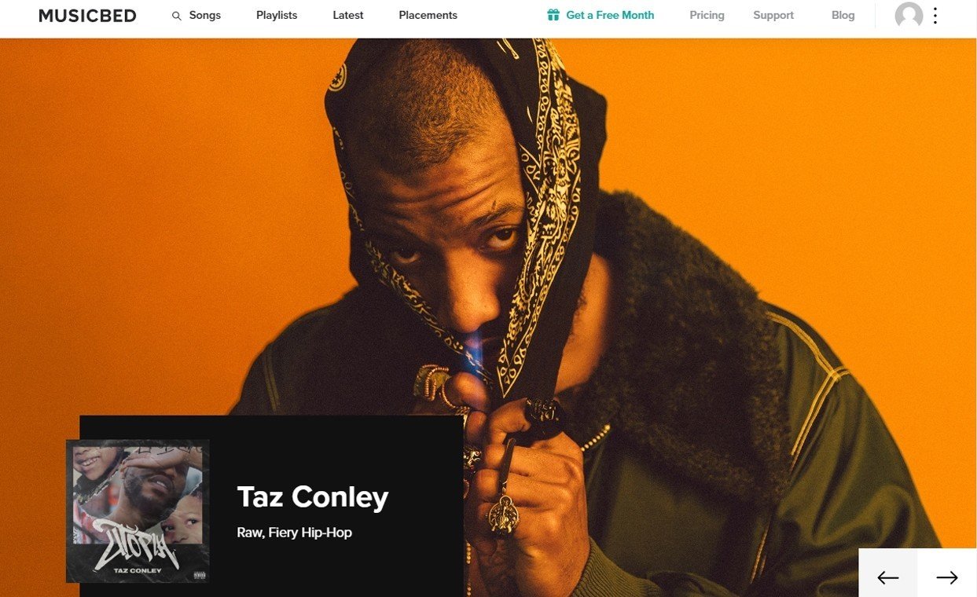
Task: Open the Dystopia album cover thumbnail
Action: pyautogui.click(x=138, y=511)
